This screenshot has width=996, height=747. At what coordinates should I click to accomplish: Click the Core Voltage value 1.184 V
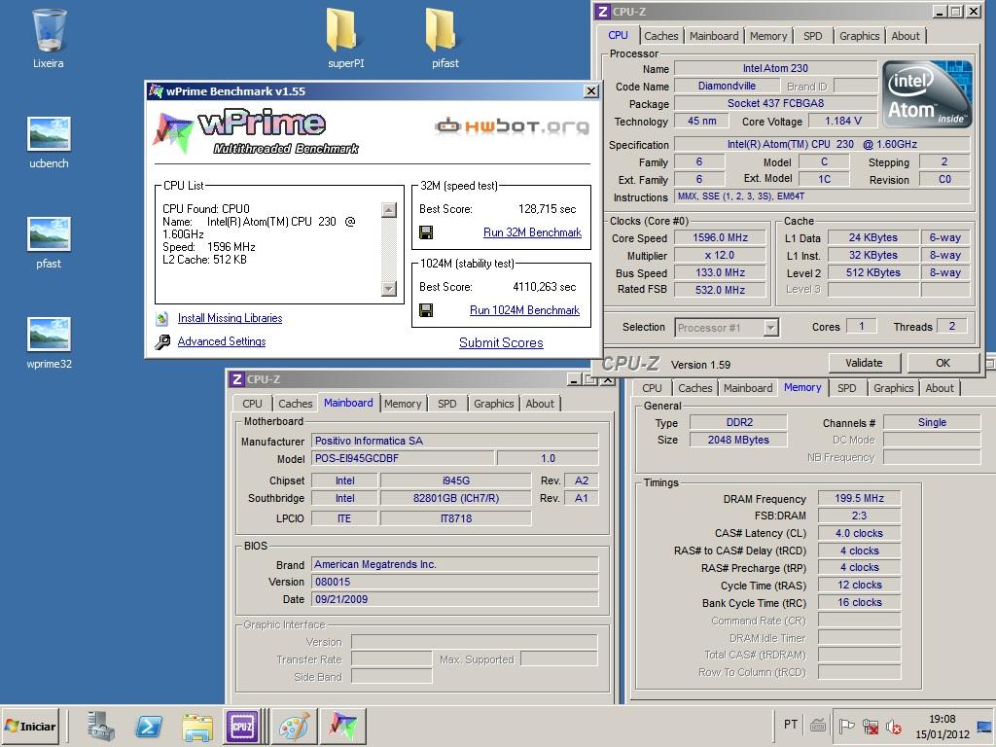(x=843, y=121)
